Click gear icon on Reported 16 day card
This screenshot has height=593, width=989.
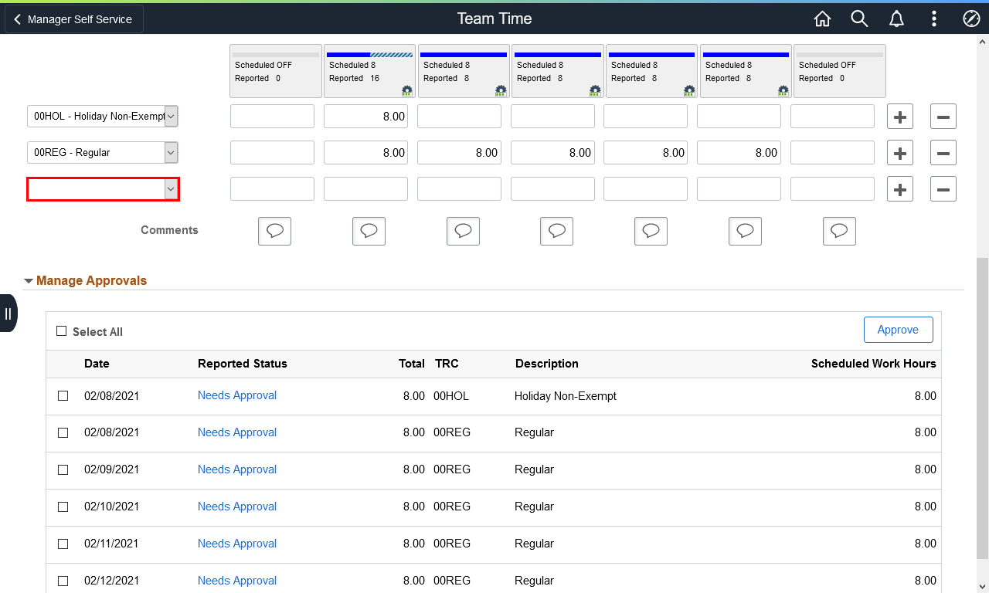tap(407, 90)
